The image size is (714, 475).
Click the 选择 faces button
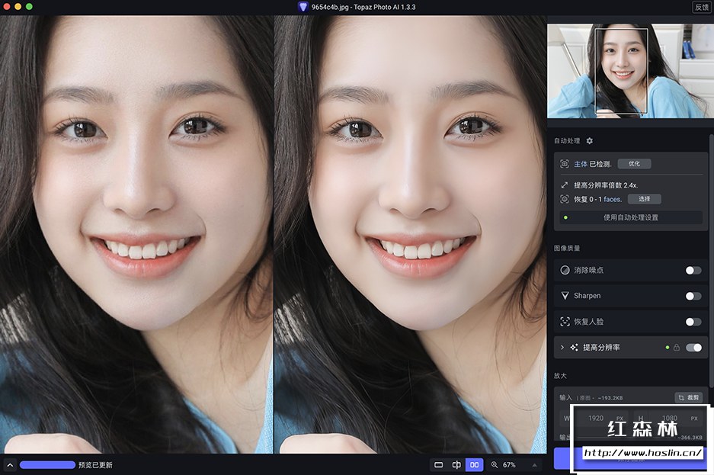pos(645,199)
